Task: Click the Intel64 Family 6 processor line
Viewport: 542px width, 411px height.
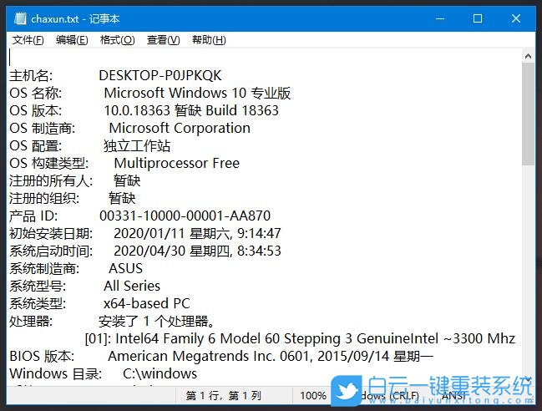Action: coord(300,338)
